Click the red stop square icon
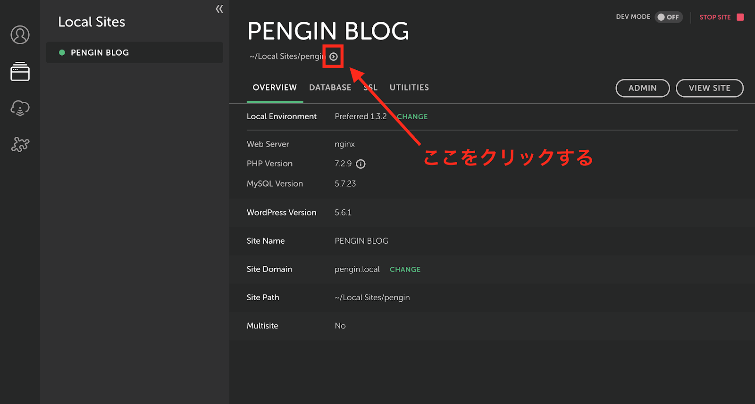Image resolution: width=755 pixels, height=404 pixels. pos(740,17)
